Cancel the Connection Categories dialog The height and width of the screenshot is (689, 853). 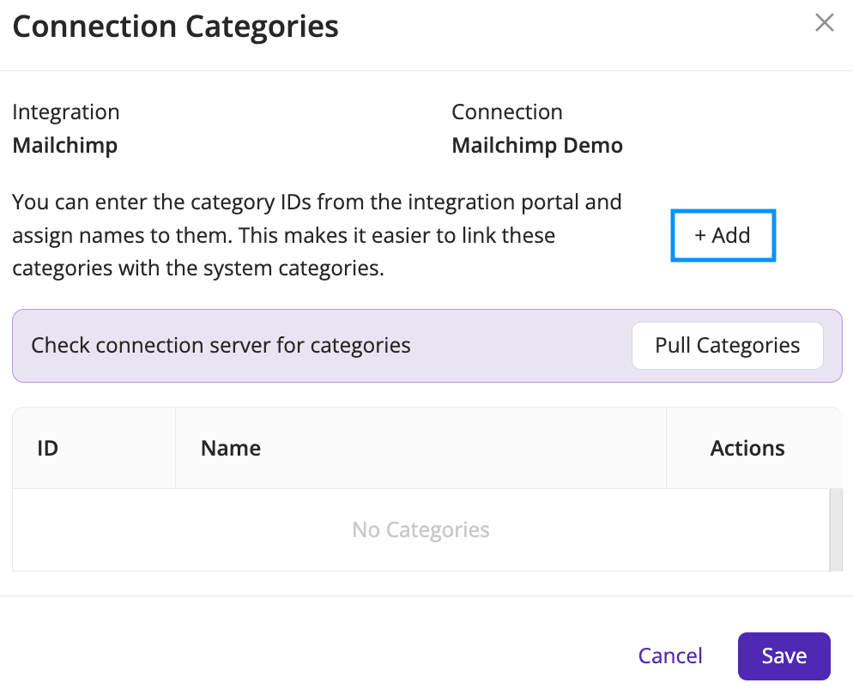coord(670,656)
